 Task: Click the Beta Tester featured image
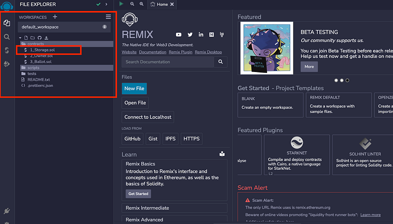(266, 48)
